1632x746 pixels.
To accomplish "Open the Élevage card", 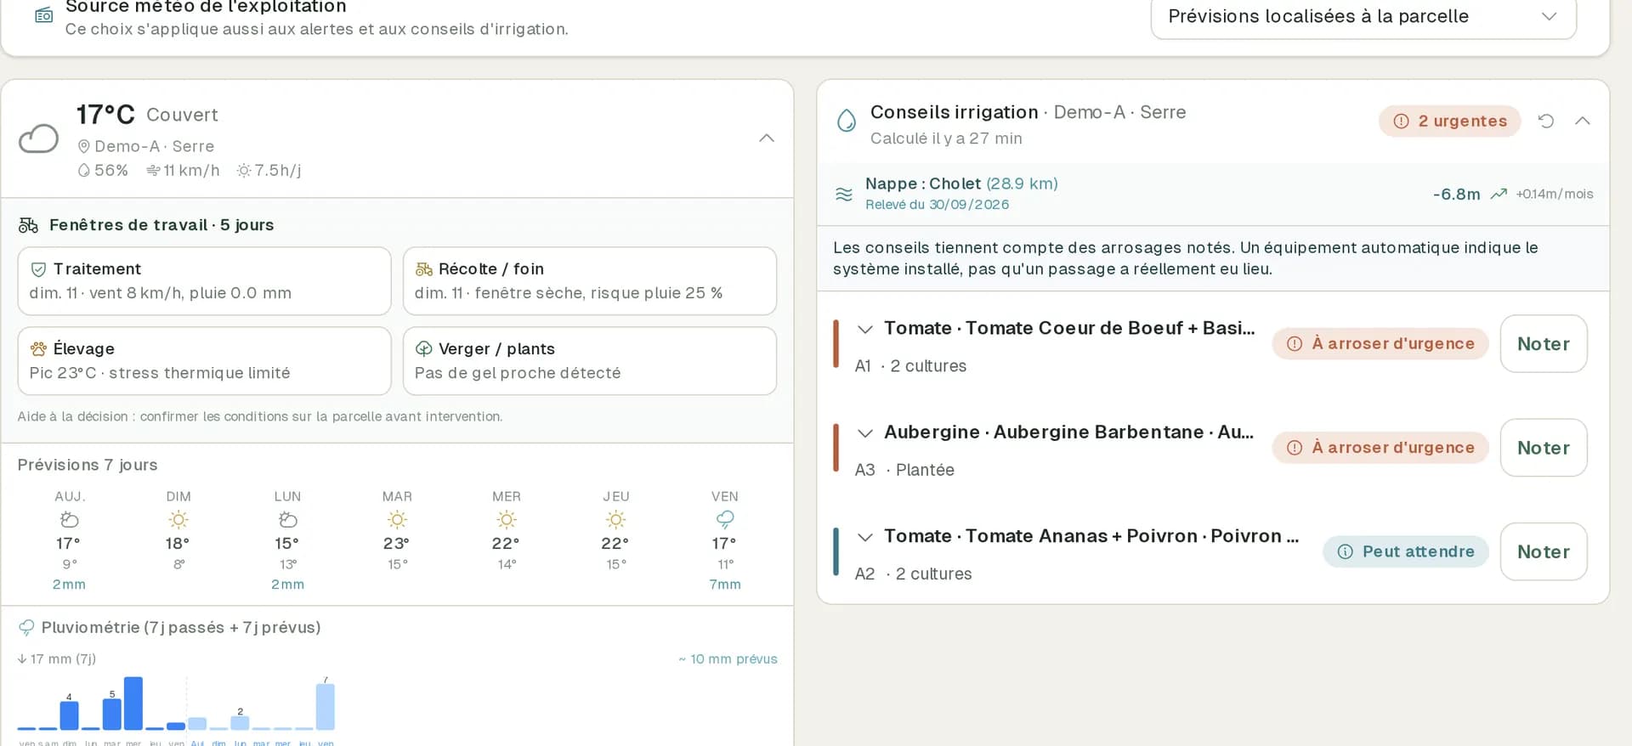I will pos(204,361).
